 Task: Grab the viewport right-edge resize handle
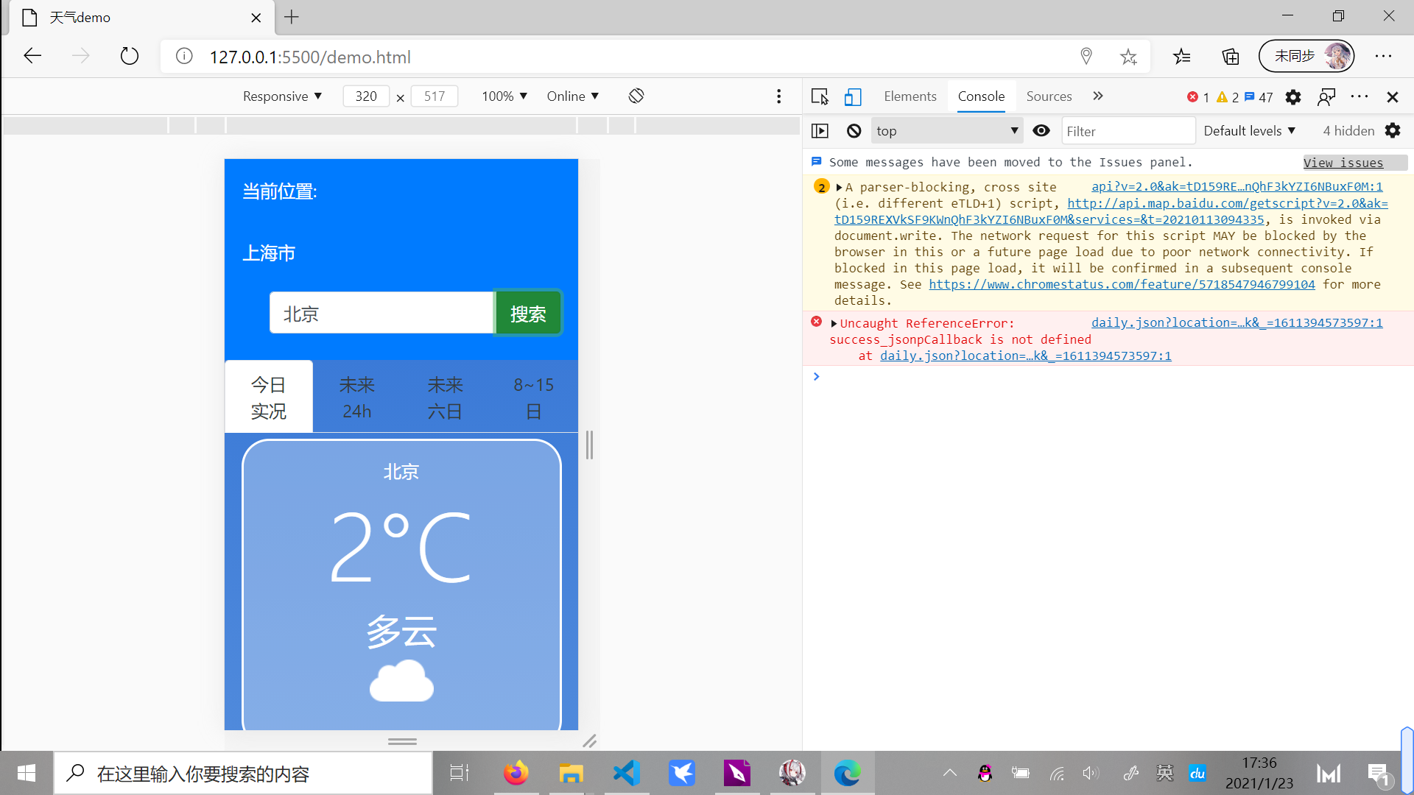tap(589, 445)
